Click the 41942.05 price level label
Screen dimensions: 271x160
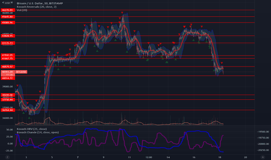pyautogui.click(x=8, y=55)
